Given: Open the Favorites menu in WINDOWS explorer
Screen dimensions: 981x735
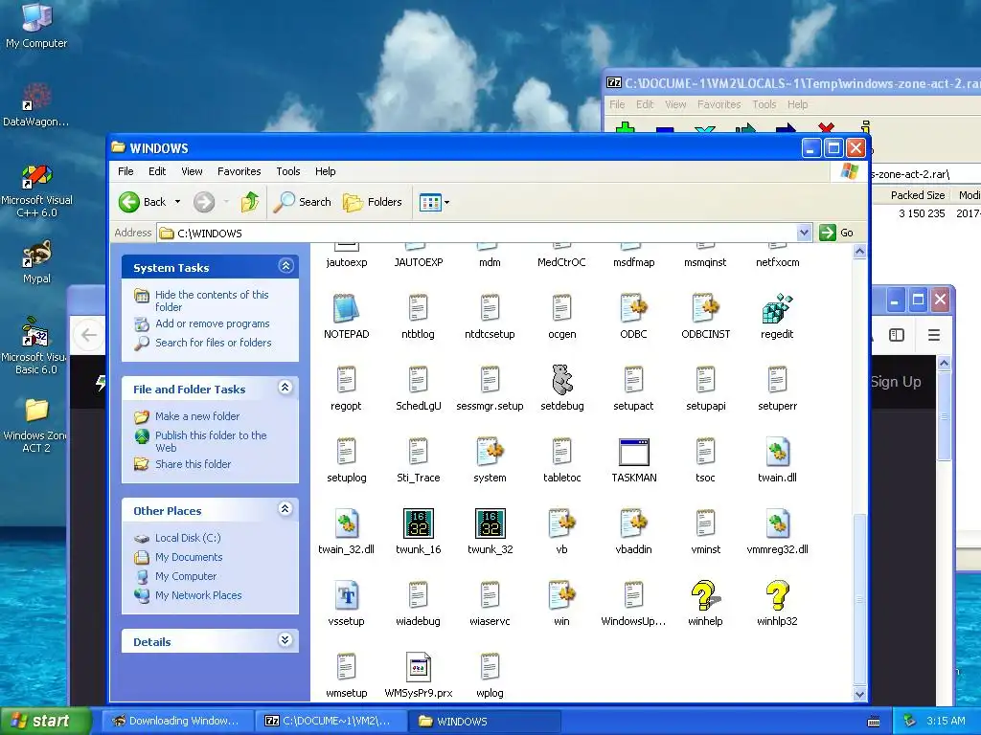Looking at the screenshot, I should (239, 171).
